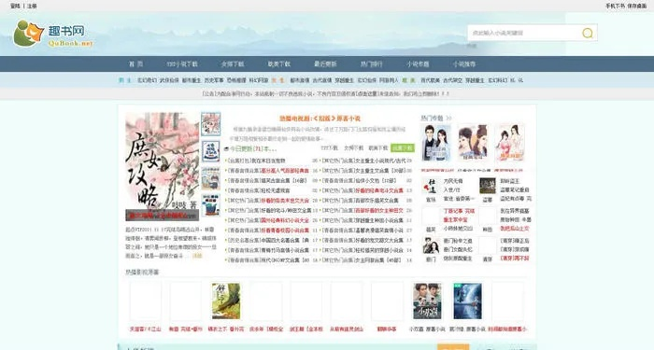Open TXT小说下载 in the navigation bar
Image resolution: width=654 pixels, height=350 pixels.
pos(182,63)
